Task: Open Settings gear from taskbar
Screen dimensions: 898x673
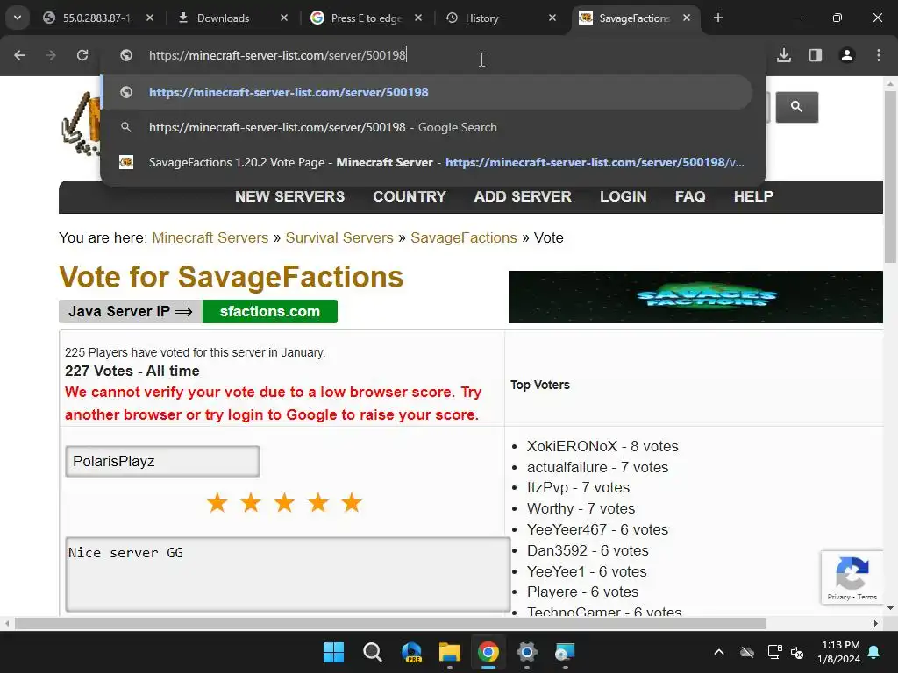Action: pos(526,652)
